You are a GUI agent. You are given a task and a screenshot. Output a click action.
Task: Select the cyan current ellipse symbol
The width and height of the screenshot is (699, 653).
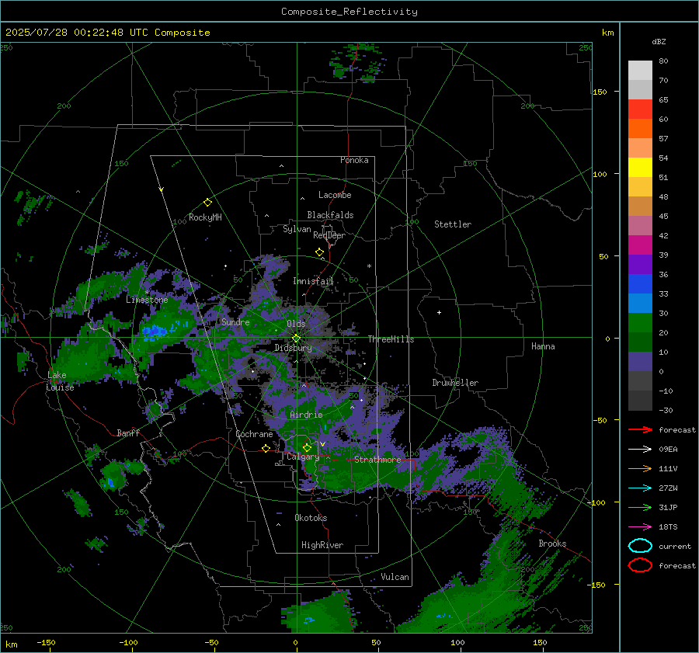coord(640,546)
